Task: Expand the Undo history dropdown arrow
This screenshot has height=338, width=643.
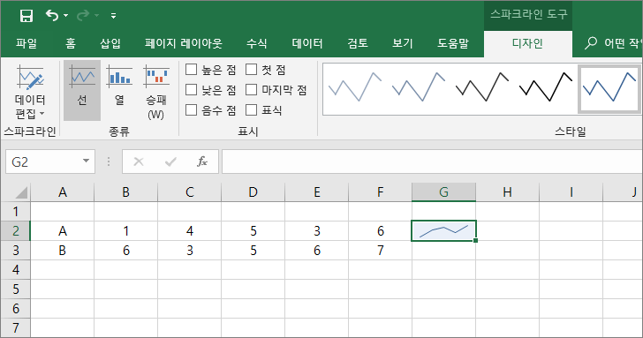Action: pos(66,16)
